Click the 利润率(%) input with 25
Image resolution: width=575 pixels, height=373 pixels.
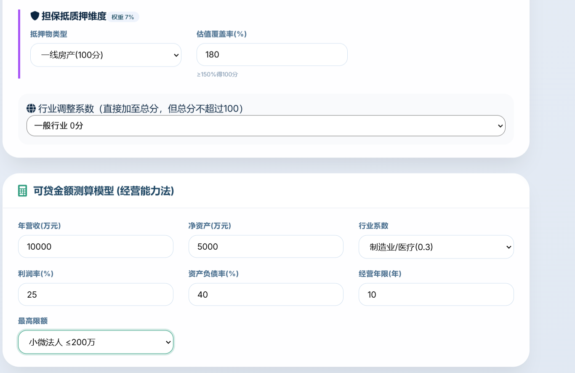(x=96, y=294)
